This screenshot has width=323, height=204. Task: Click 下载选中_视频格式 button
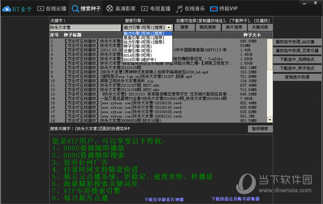(297, 59)
